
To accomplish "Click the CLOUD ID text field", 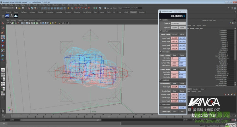I will tap(179, 23).
